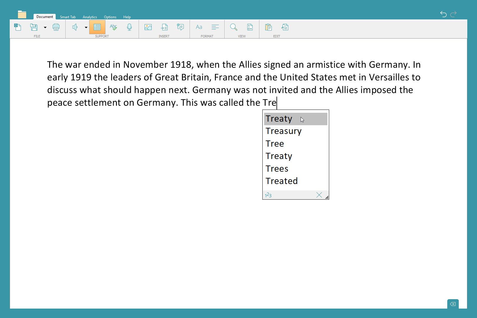477x318 pixels.
Task: Open the magnifier zoom tool
Action: coord(234,27)
